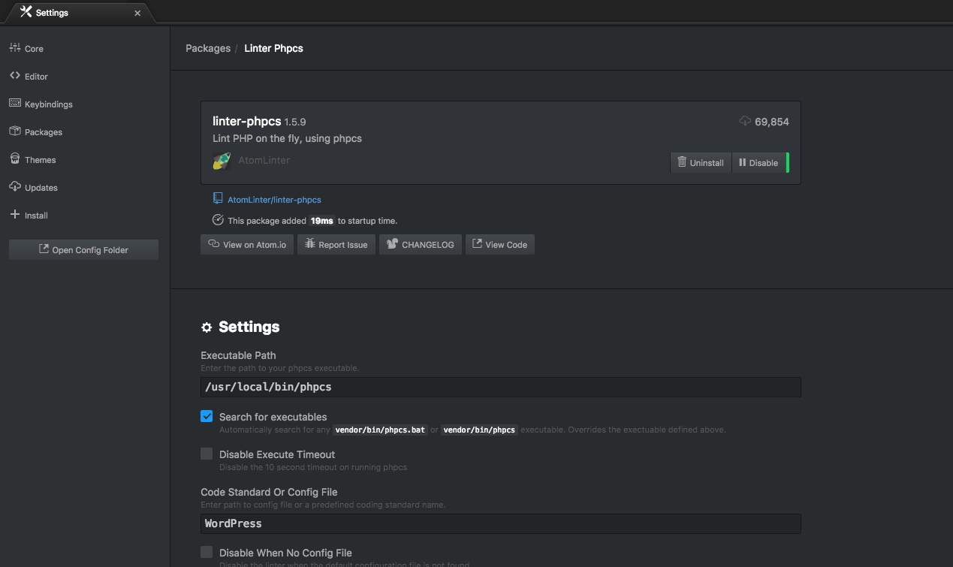Image resolution: width=953 pixels, height=567 pixels.
Task: Click the Core sliders icon in the sidebar
Action: pyautogui.click(x=14, y=48)
